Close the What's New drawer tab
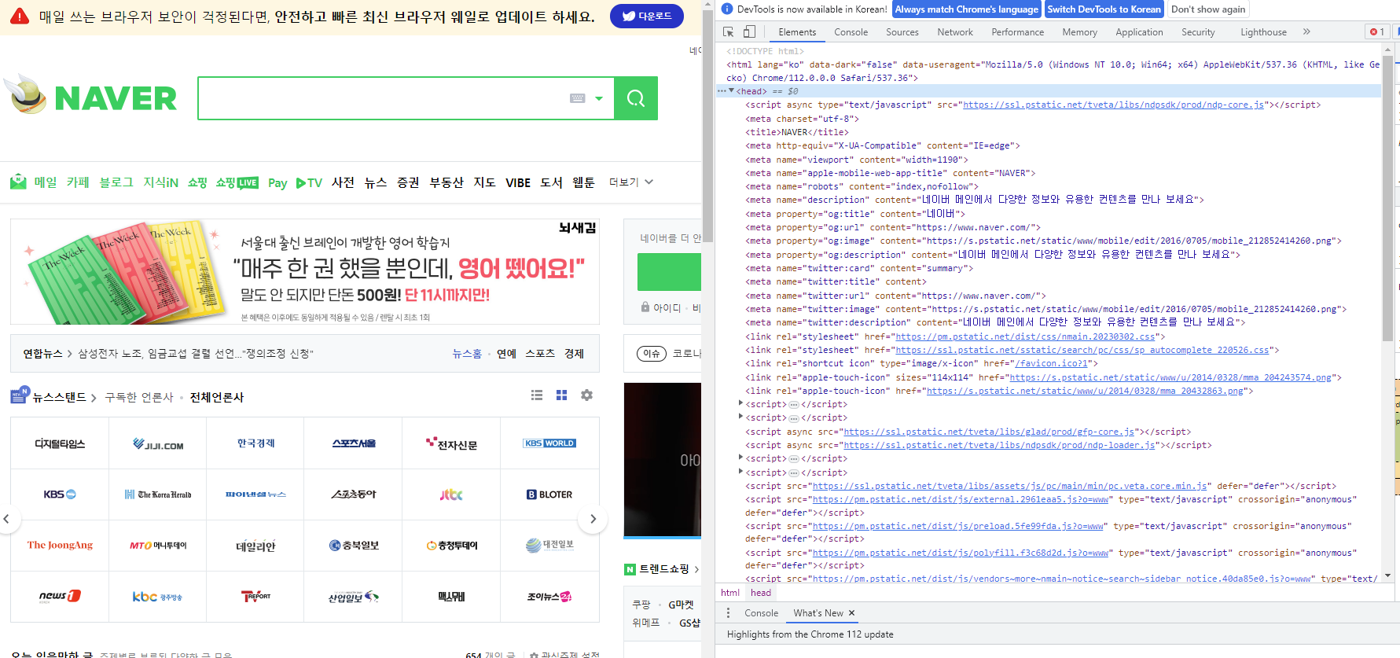The height and width of the screenshot is (658, 1400). [x=851, y=613]
